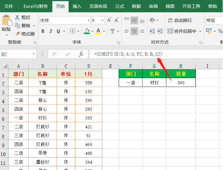Click the select-all corner triangle
Image resolution: width=223 pixels, height=170 pixels.
coord(5,66)
